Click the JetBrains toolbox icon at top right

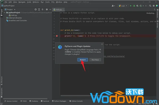click(157, 6)
